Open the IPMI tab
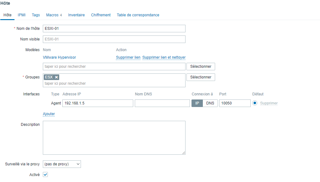 (22, 15)
